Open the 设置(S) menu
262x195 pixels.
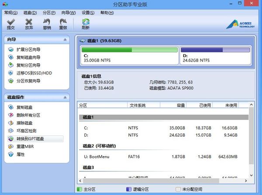pos(88,13)
